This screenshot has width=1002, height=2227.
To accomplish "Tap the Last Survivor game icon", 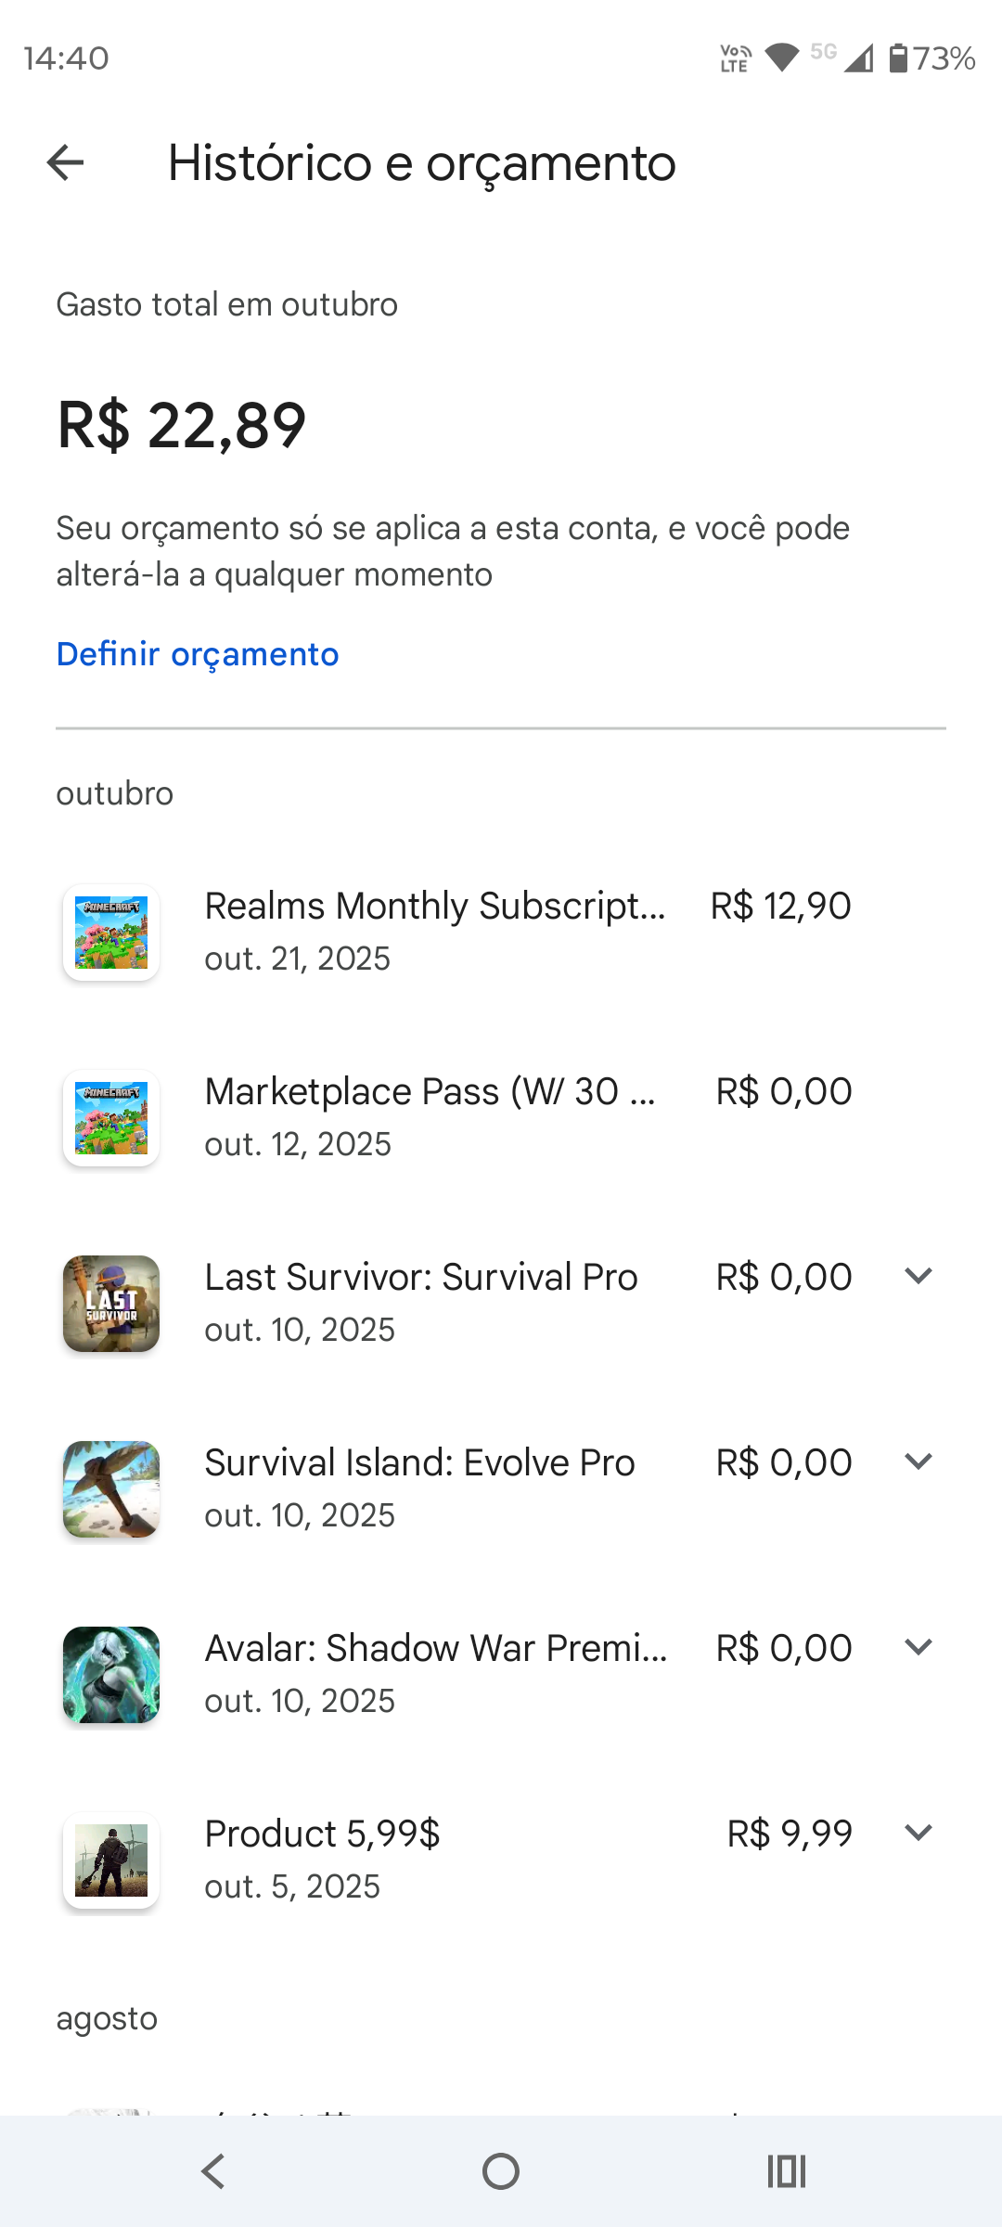I will 111,1304.
